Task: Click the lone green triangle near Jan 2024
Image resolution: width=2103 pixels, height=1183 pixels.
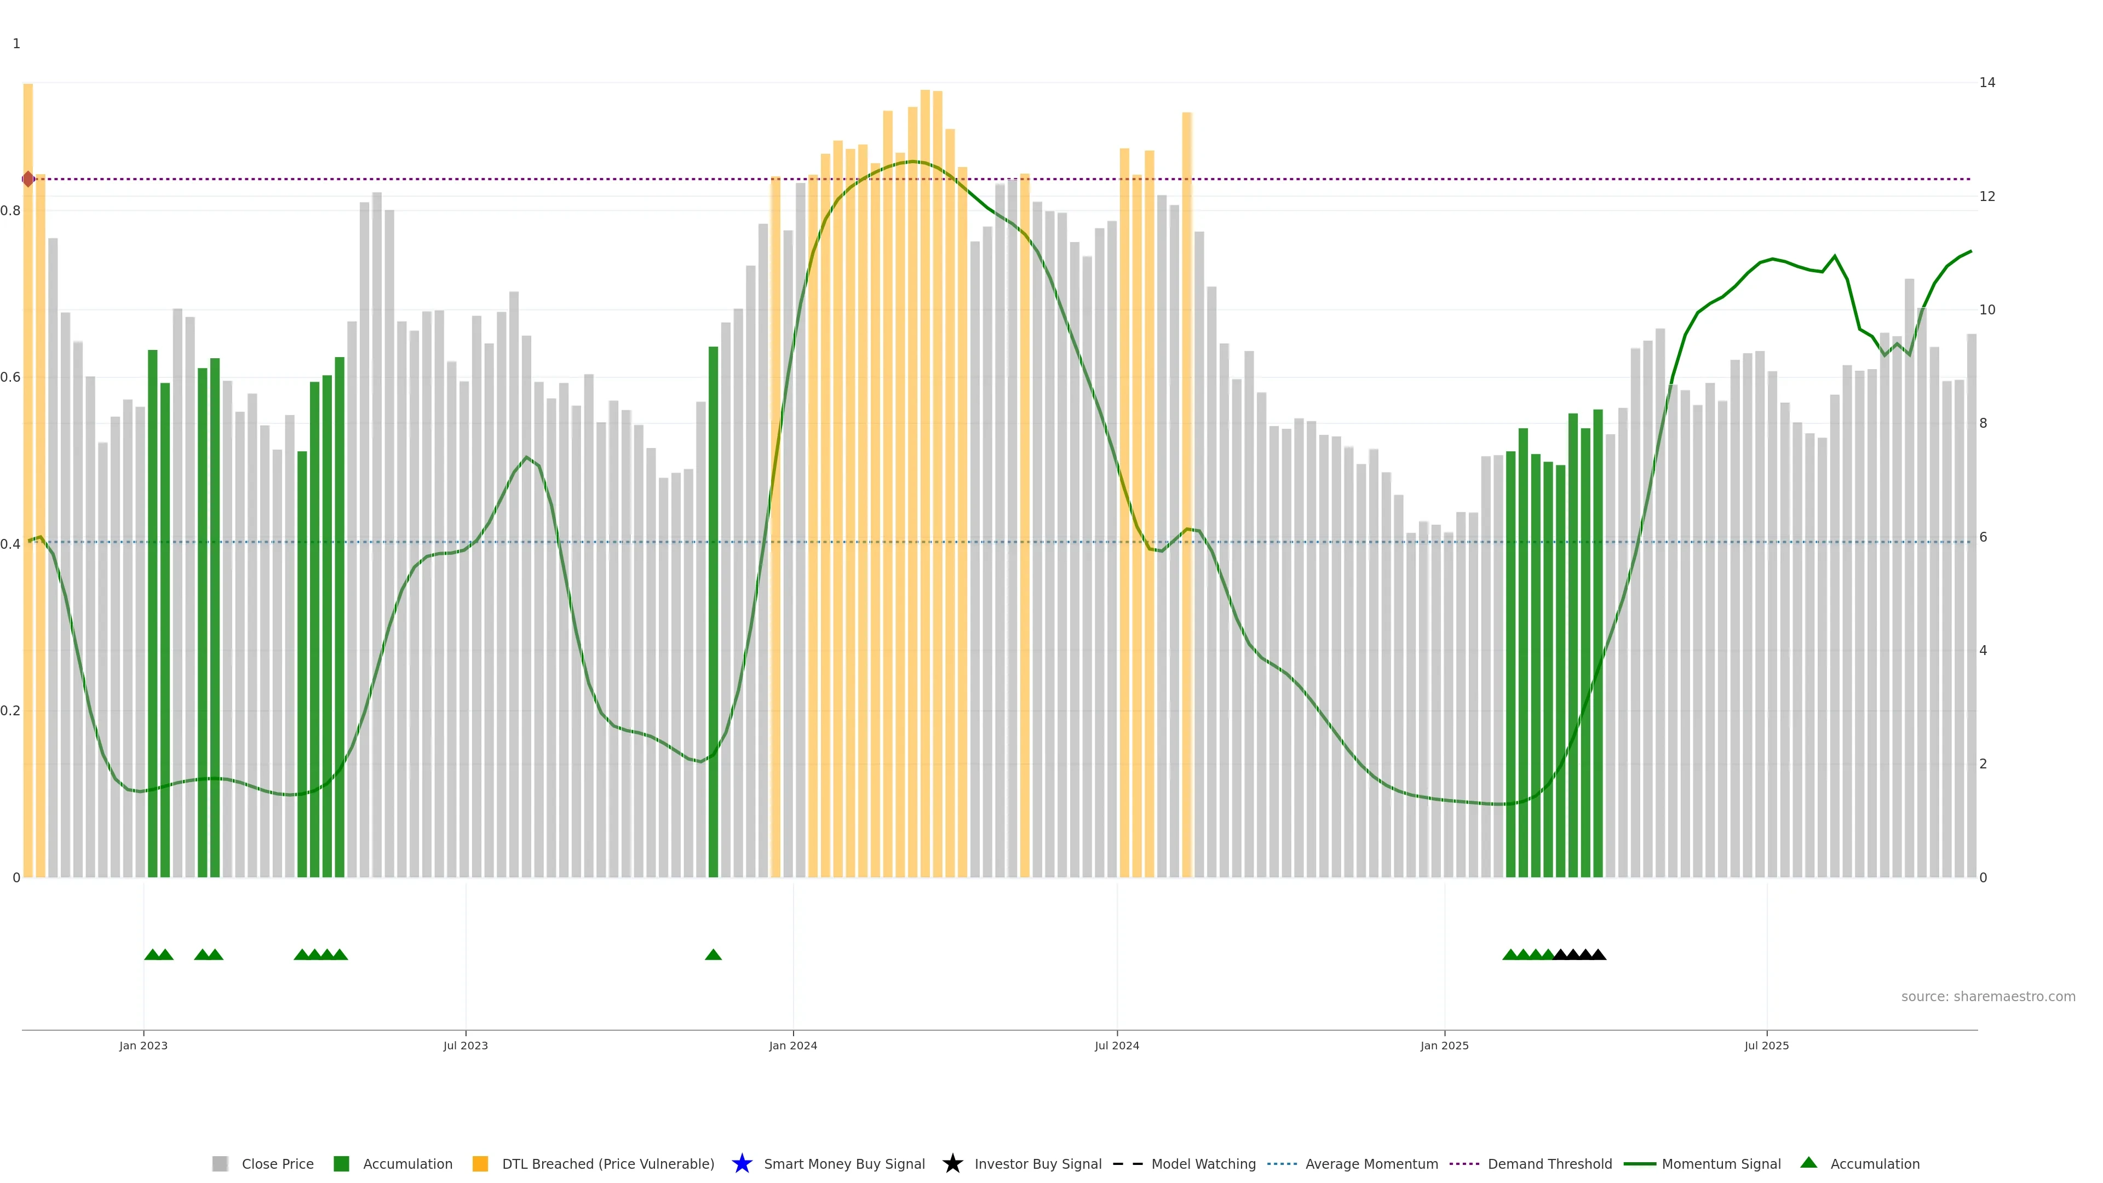Action: tap(713, 955)
